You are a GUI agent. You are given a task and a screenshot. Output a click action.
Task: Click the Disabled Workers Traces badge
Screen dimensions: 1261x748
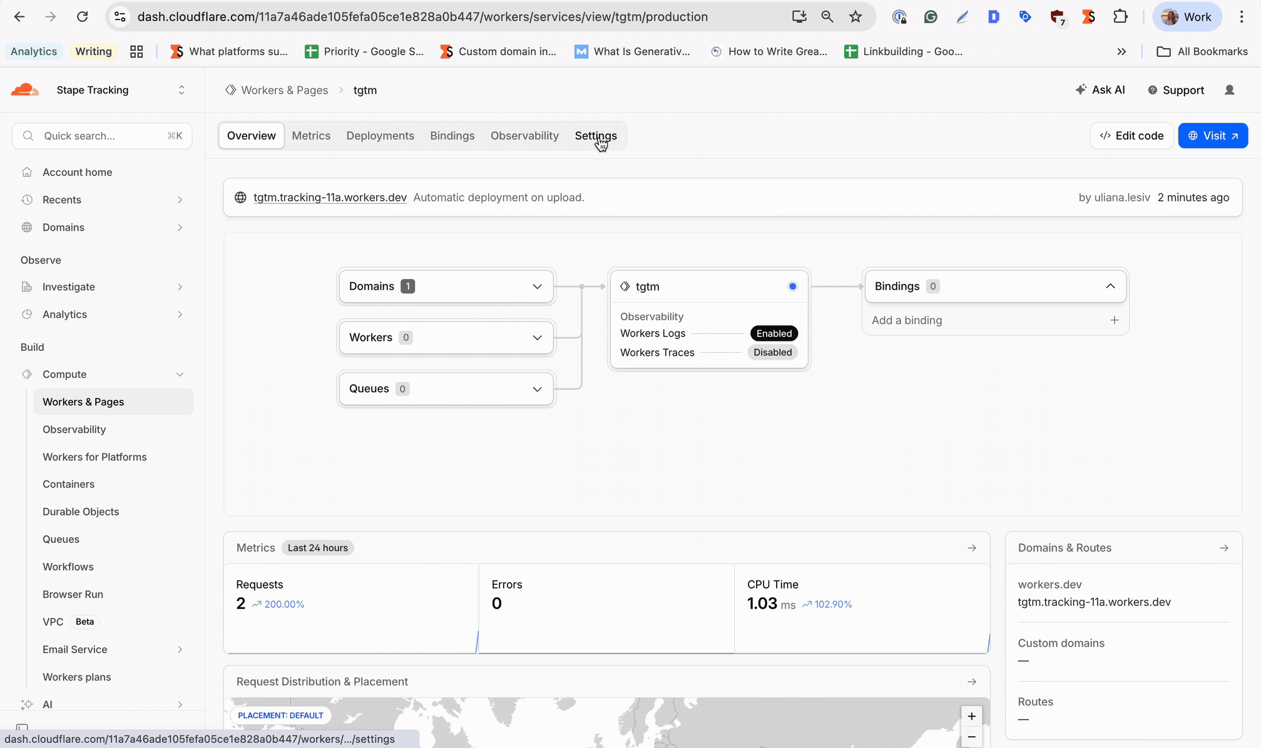[772, 352]
